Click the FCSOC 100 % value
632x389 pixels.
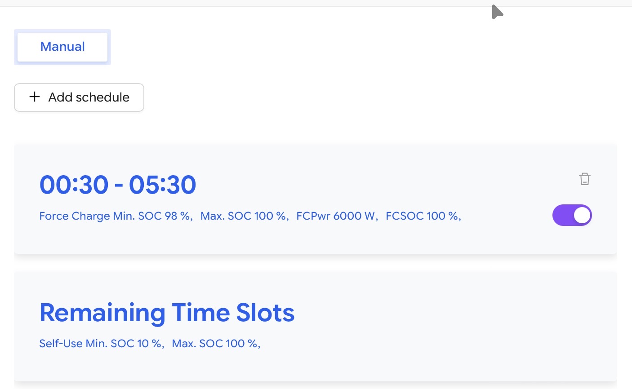point(423,216)
